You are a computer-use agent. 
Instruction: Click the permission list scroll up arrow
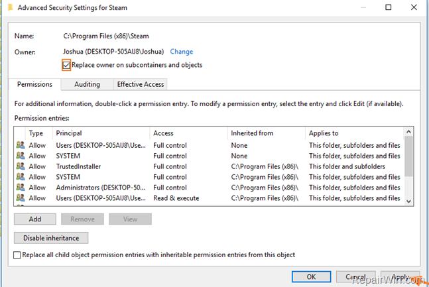(408, 132)
